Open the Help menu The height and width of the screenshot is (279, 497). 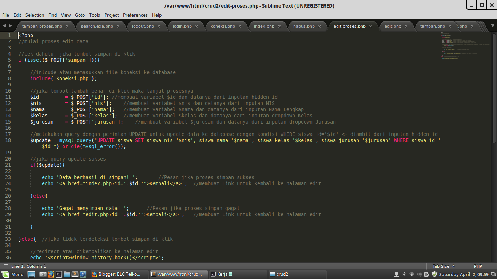157,15
